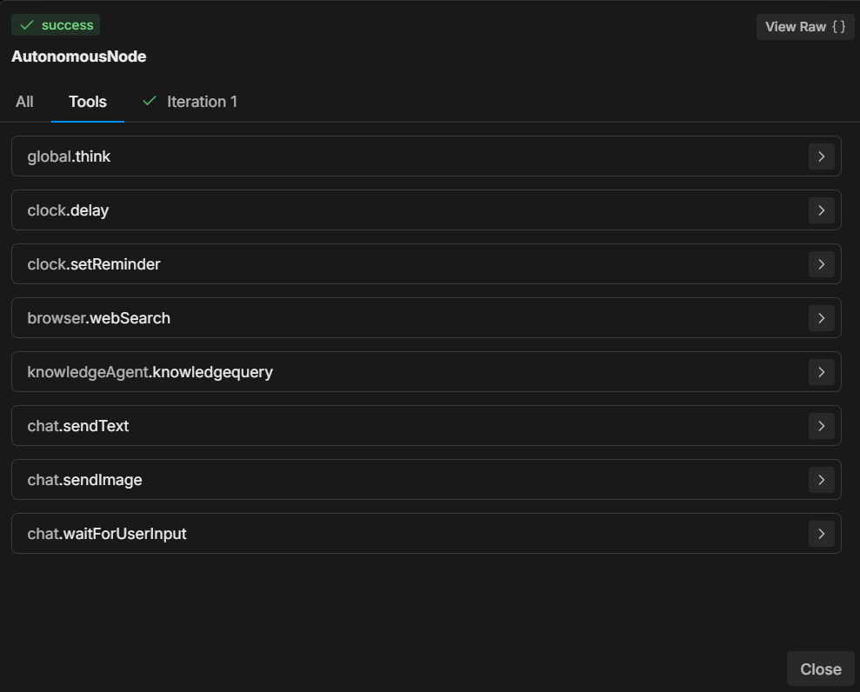This screenshot has width=860, height=692.
Task: Select the Tools tab
Action: (x=88, y=102)
